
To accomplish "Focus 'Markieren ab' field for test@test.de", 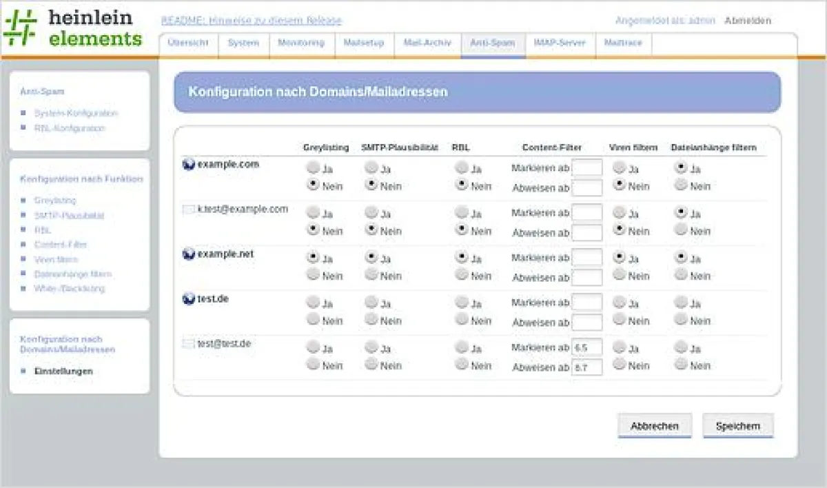I will click(x=586, y=347).
